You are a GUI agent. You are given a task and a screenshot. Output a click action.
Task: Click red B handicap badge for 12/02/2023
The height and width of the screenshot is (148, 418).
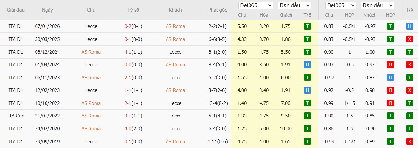391,90
